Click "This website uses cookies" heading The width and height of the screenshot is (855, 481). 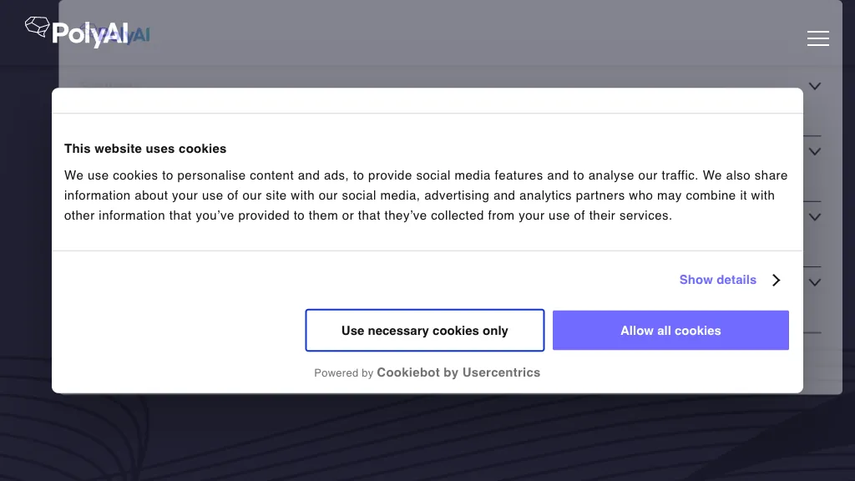click(x=145, y=149)
